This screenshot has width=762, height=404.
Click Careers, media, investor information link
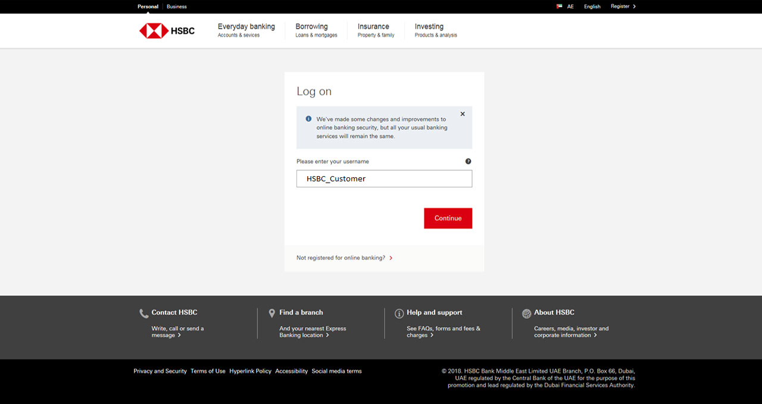571,332
